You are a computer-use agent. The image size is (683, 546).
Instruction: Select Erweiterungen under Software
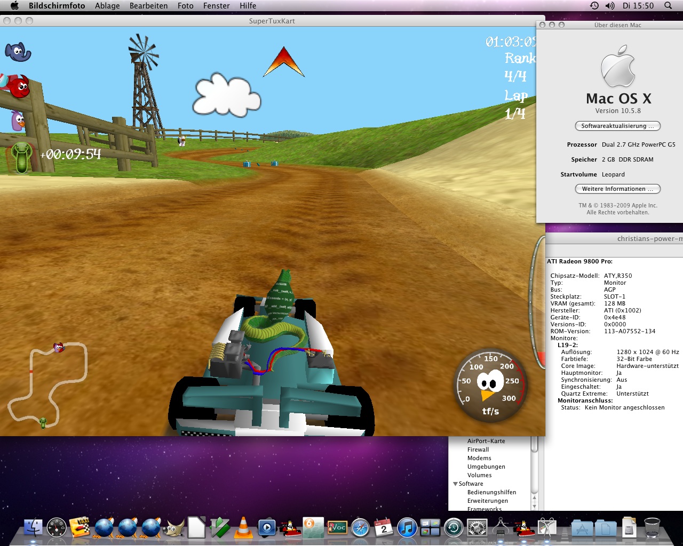488,501
